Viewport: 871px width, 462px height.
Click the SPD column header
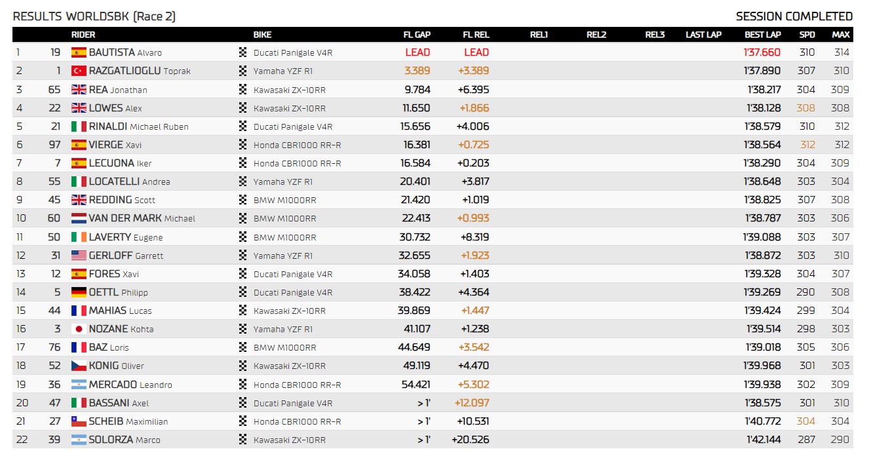coord(807,35)
